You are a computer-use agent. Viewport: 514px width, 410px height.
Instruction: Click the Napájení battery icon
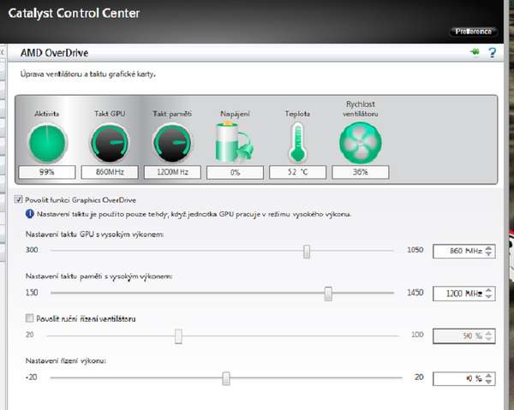(x=234, y=142)
